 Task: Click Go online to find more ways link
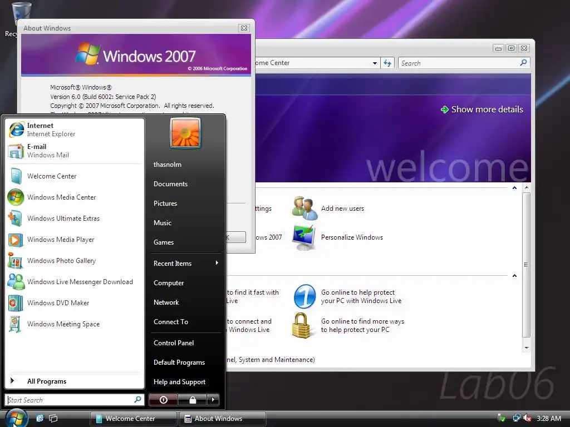[362, 325]
